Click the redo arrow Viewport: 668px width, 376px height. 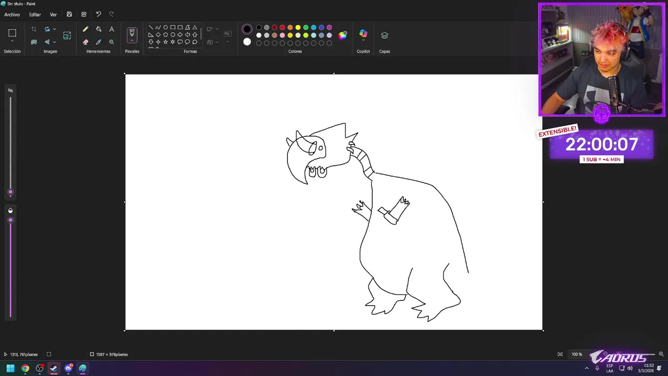[111, 14]
